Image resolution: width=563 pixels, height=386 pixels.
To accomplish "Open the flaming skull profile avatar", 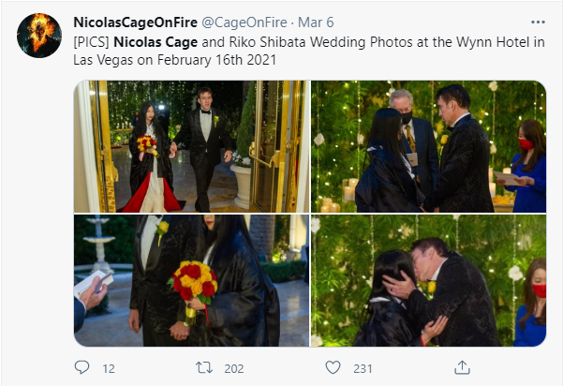I will (x=39, y=36).
